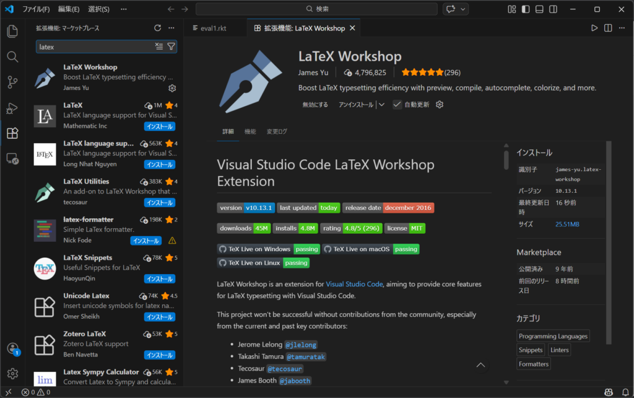Open the LaTeX Workshop manage gear in list

click(172, 88)
